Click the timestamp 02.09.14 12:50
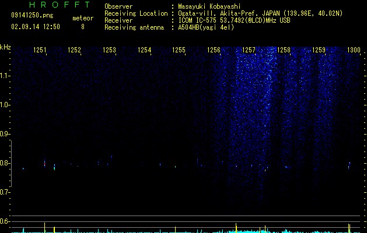This screenshot has height=233, width=367. (36, 27)
